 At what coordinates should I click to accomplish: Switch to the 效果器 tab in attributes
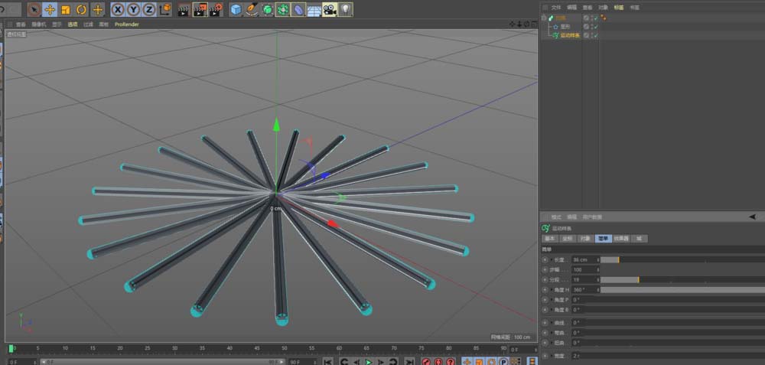(x=620, y=239)
